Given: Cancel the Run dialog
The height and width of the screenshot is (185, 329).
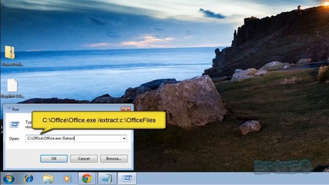Looking at the screenshot, I should pyautogui.click(x=84, y=159).
